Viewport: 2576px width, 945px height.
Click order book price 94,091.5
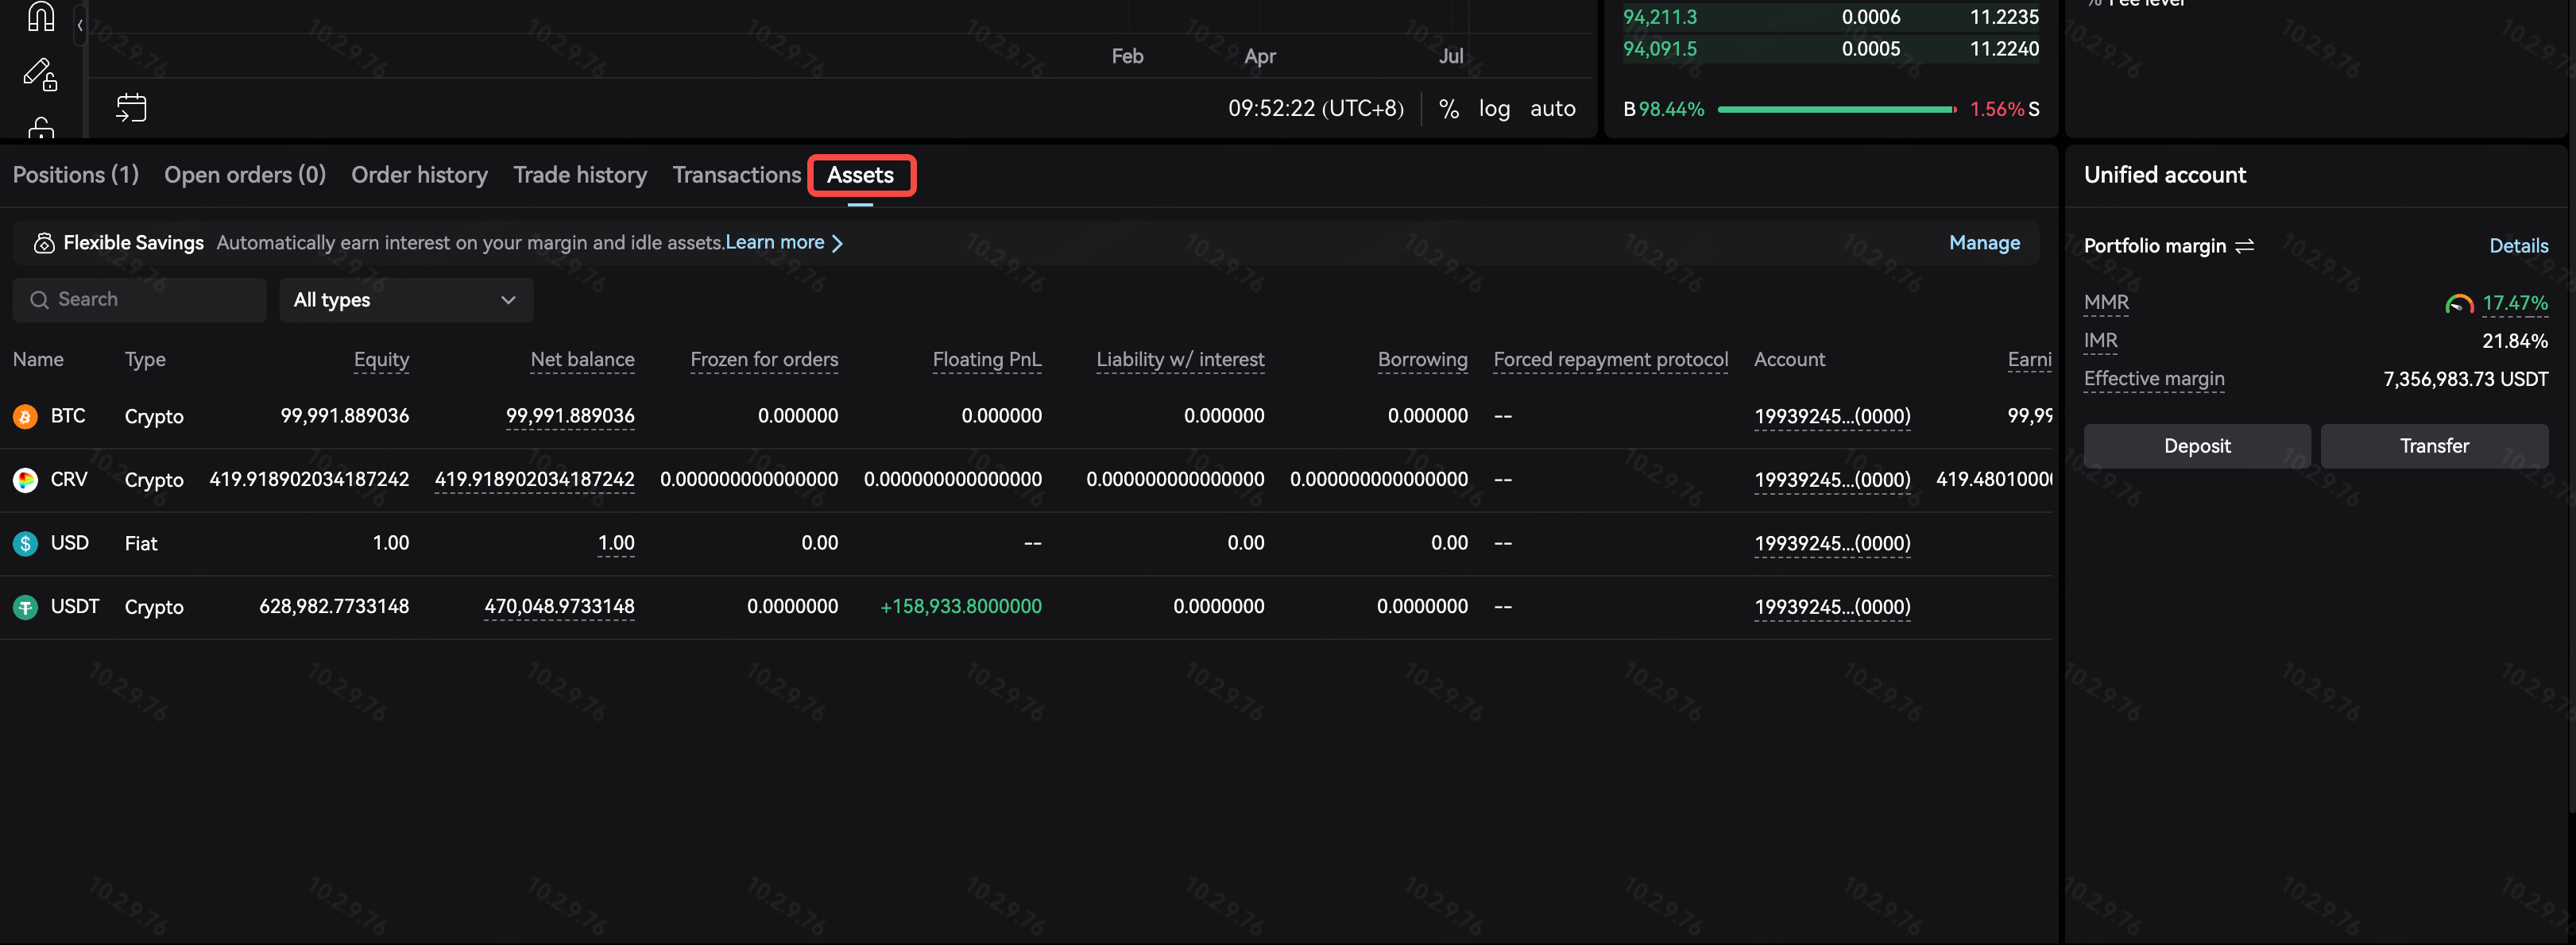tap(1659, 49)
